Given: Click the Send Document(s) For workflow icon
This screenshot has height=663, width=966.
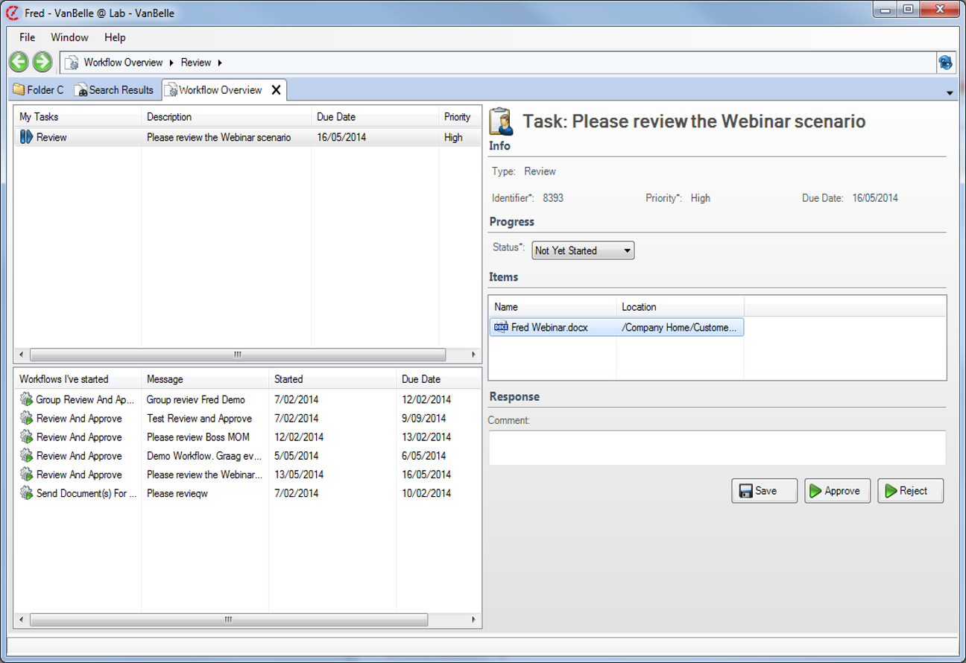Looking at the screenshot, I should pos(27,493).
